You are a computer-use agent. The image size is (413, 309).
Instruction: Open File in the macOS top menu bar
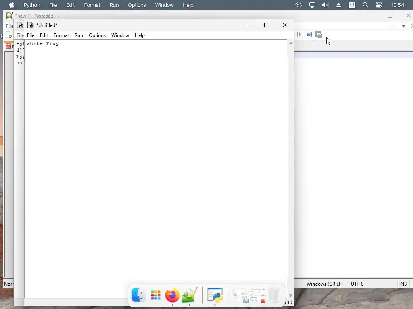point(53,5)
